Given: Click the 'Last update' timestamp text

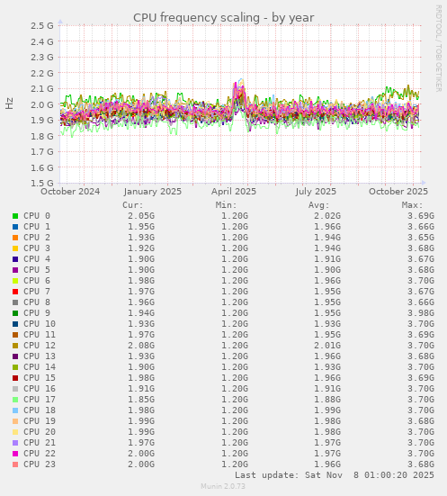Looking at the screenshot, I should [x=335, y=475].
